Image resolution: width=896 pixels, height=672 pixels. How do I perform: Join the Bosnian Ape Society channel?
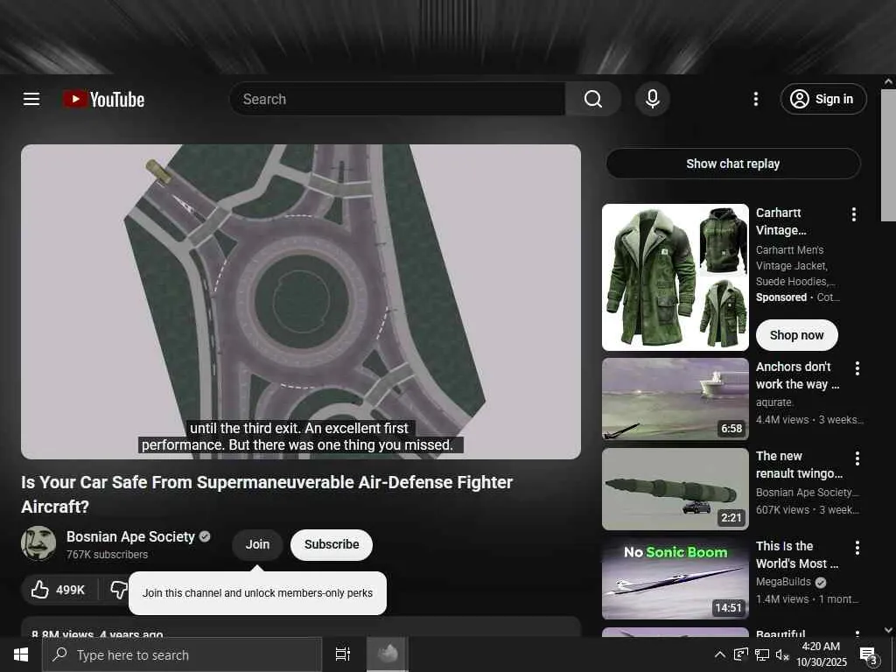(x=257, y=544)
